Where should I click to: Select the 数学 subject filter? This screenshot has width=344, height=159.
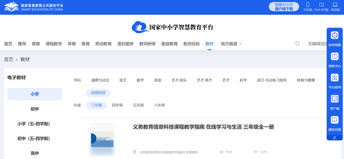click(x=140, y=80)
